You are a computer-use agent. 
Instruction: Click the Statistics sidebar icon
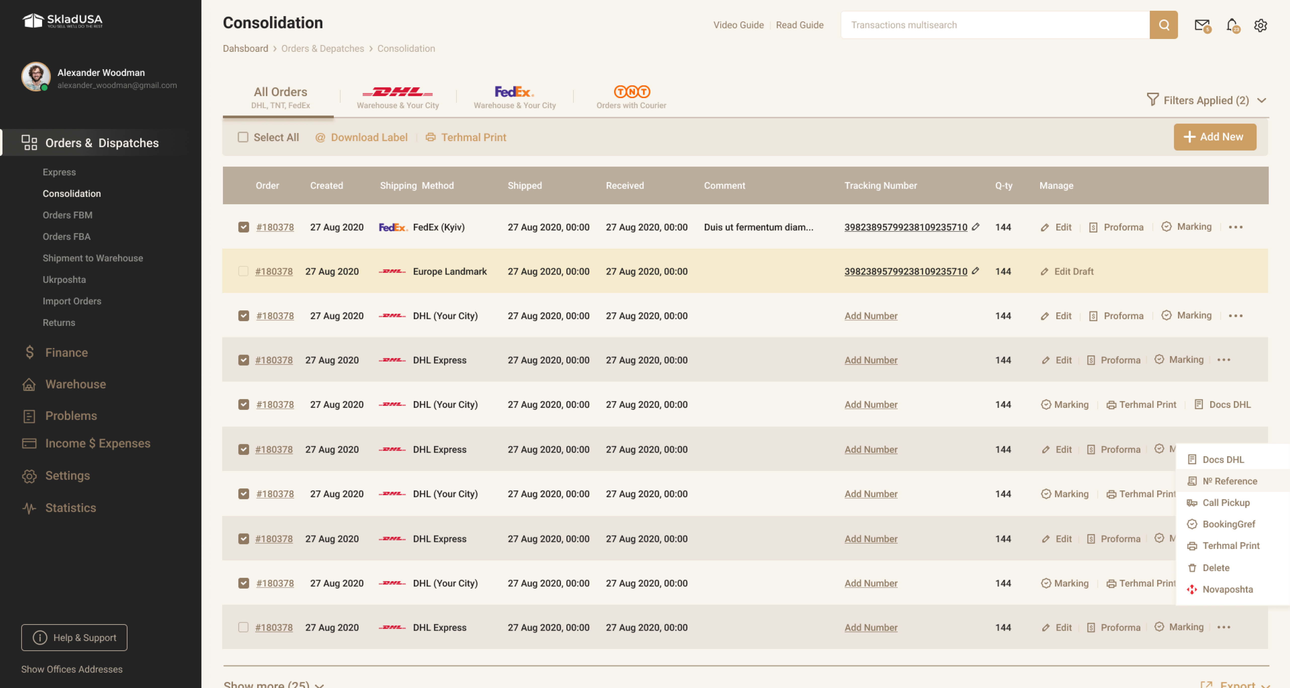pyautogui.click(x=29, y=508)
